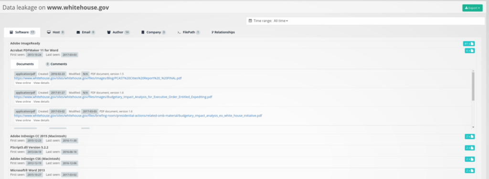Click the calendar icon beside Time range
This screenshot has width=489, height=179.
coord(250,21)
